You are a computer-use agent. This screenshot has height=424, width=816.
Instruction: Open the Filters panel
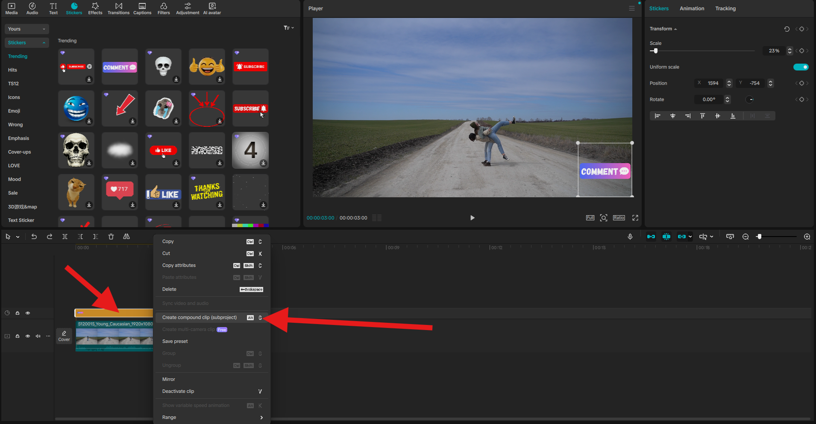[x=164, y=9]
